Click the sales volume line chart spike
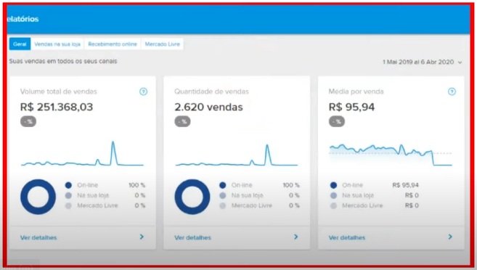Screen dimensions: 477x270 click(x=113, y=153)
